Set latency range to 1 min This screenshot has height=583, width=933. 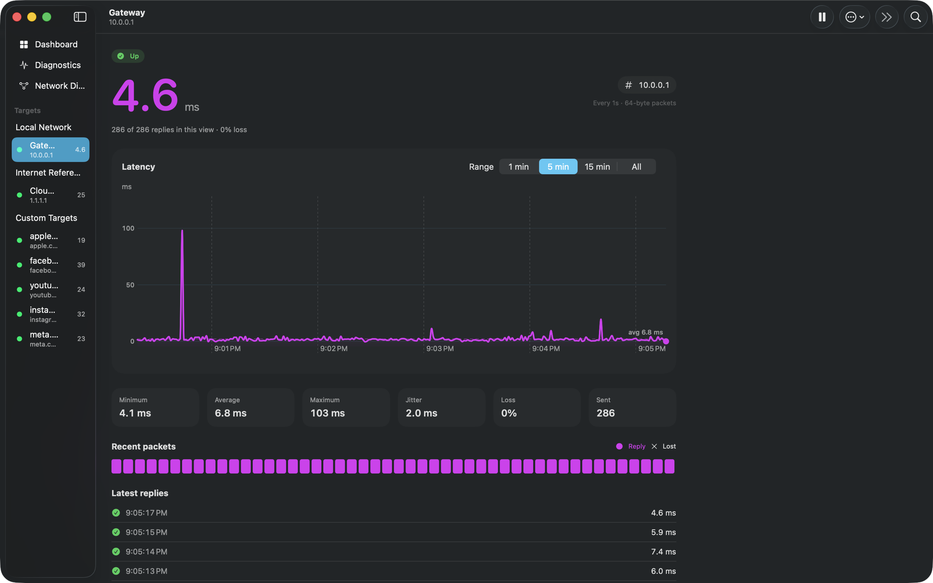pos(519,167)
